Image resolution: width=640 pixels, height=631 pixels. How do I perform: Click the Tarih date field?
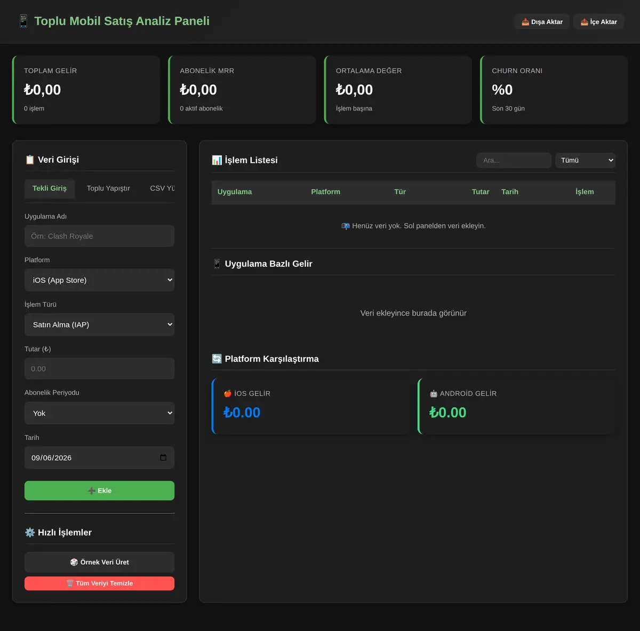tap(99, 458)
